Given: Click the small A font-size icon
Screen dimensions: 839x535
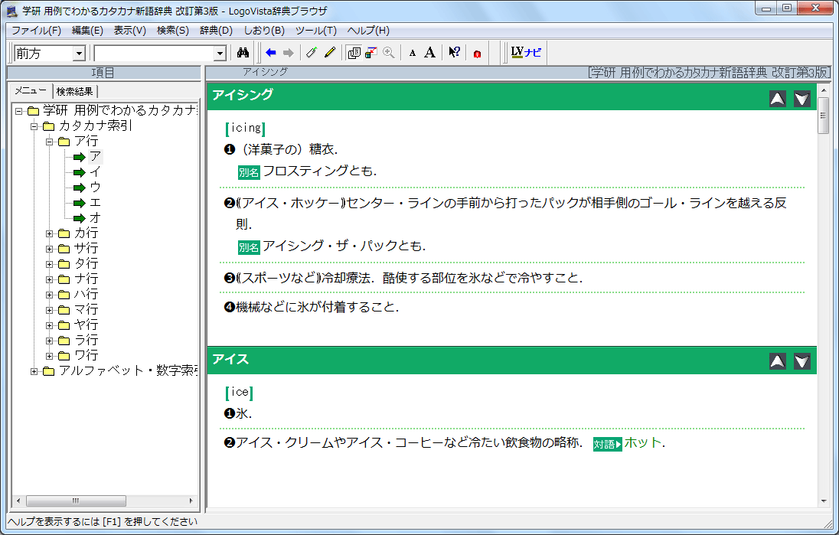Looking at the screenshot, I should pos(413,53).
